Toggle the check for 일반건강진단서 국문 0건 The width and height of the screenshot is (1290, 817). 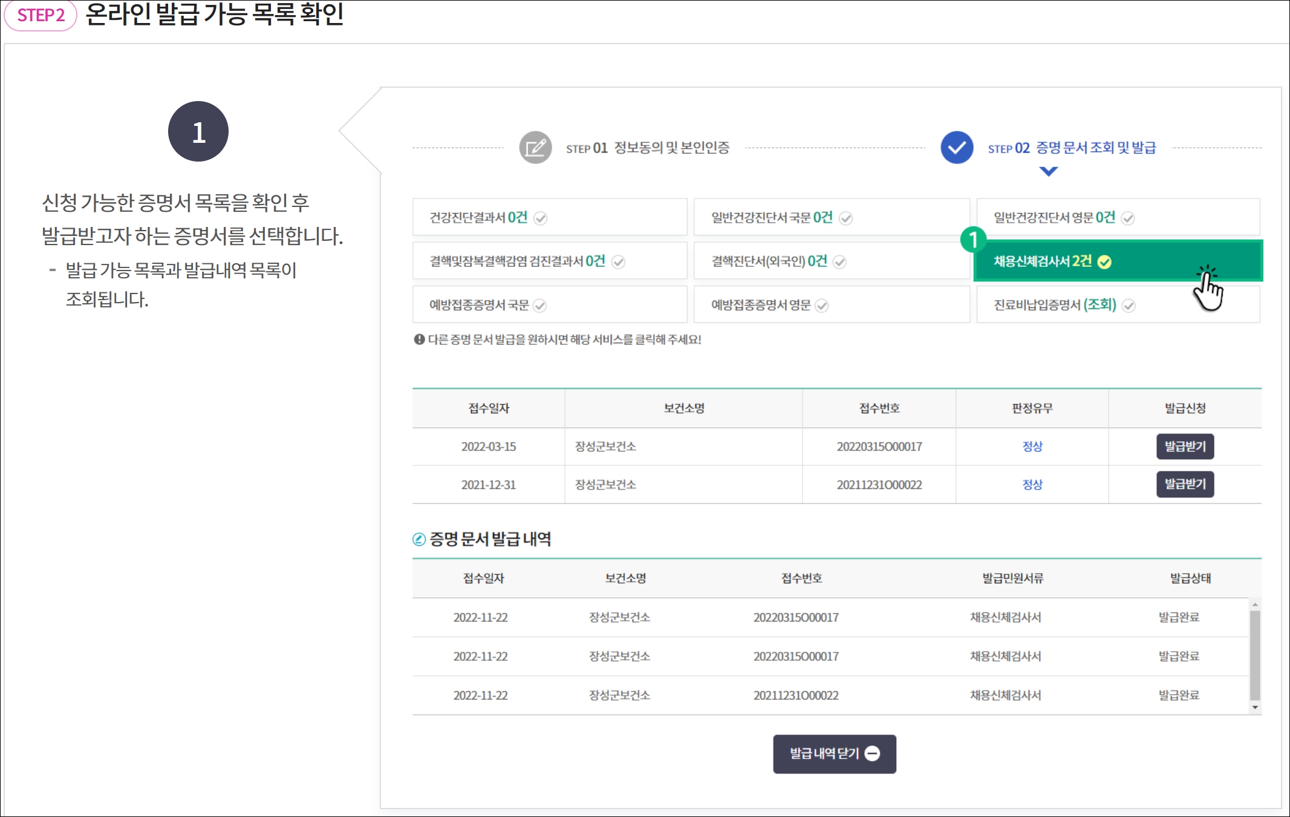(x=846, y=218)
